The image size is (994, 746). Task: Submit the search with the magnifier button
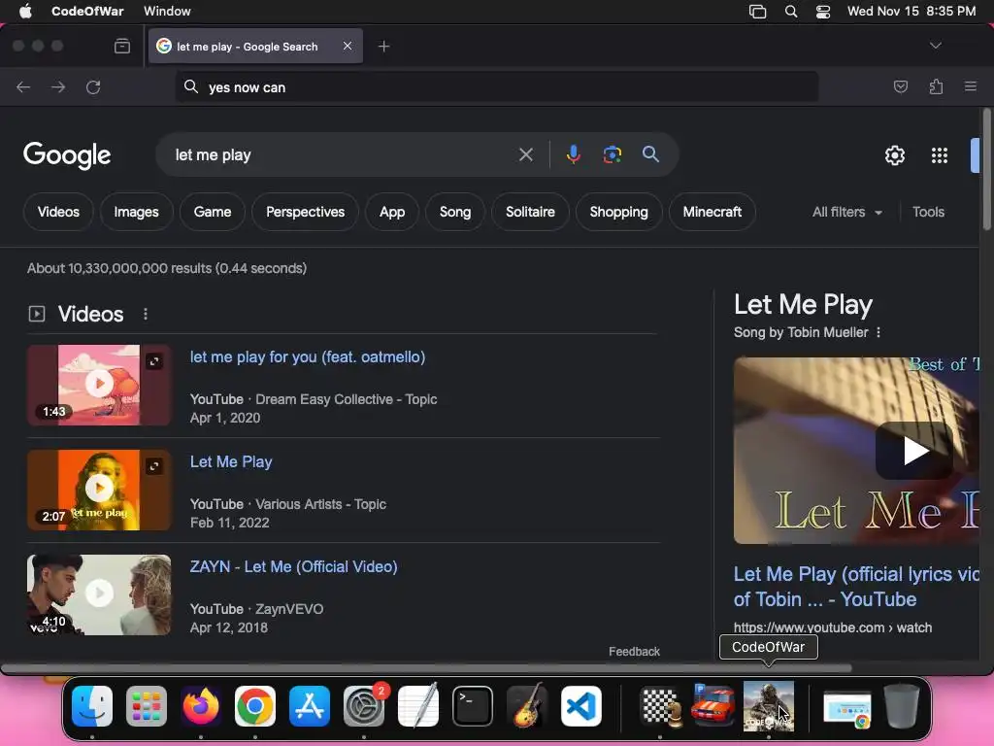(650, 154)
